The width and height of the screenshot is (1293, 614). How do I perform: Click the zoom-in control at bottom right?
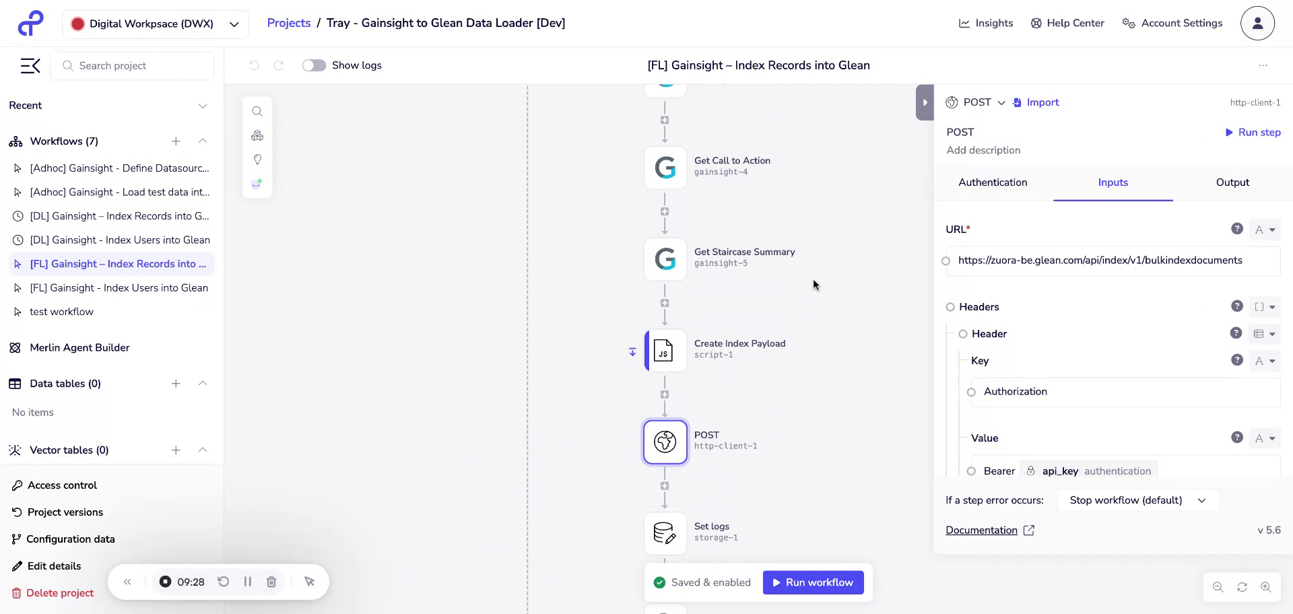pos(1267,587)
